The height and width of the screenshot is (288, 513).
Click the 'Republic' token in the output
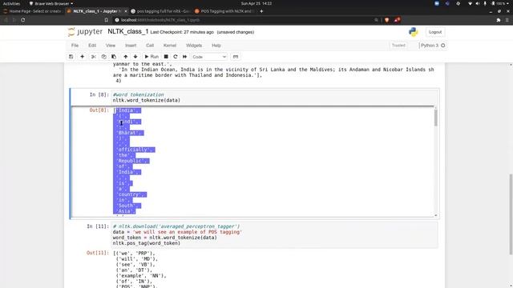point(132,161)
